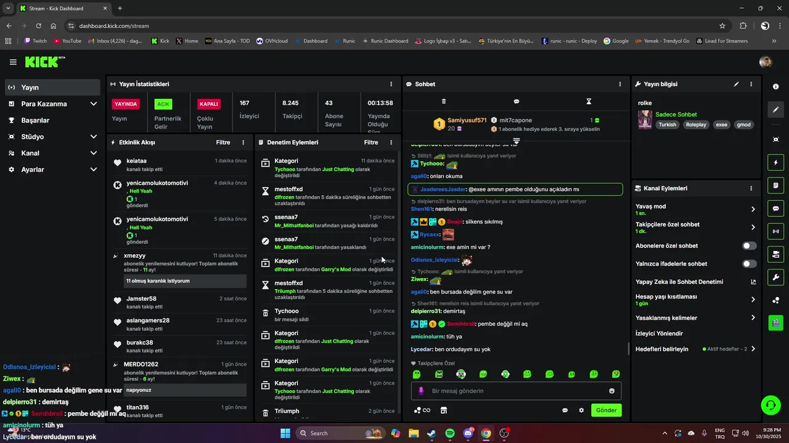Open the Sohbet panel three-dot menu
This screenshot has width=789, height=443.
pos(620,84)
